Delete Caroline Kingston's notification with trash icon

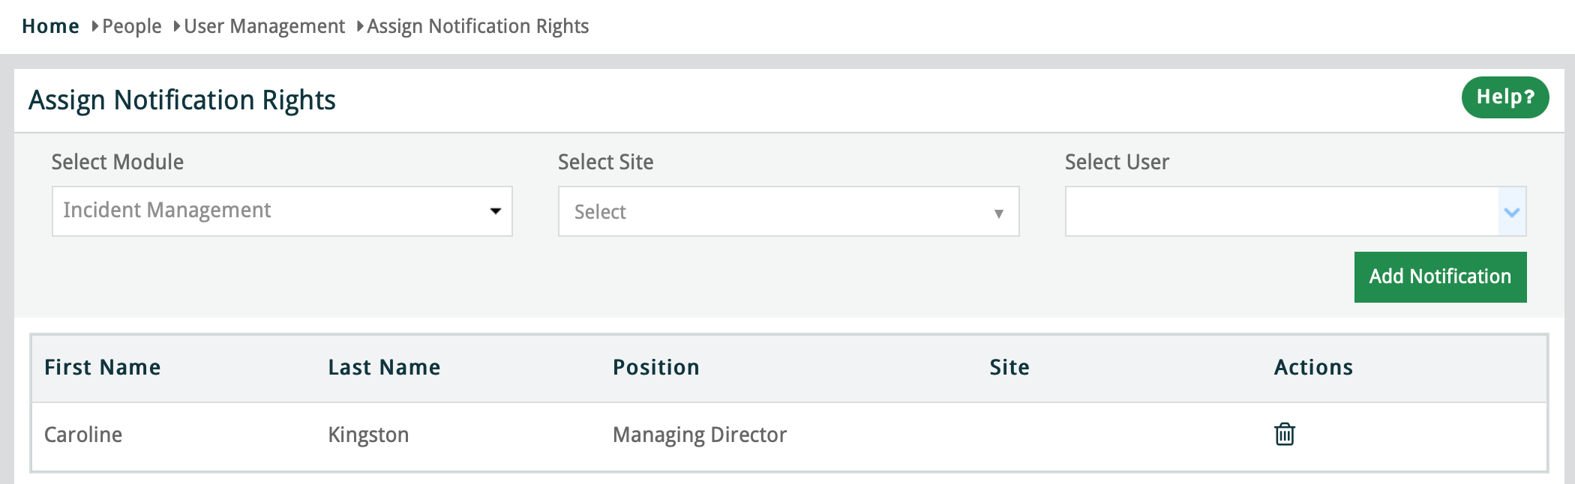click(1284, 435)
